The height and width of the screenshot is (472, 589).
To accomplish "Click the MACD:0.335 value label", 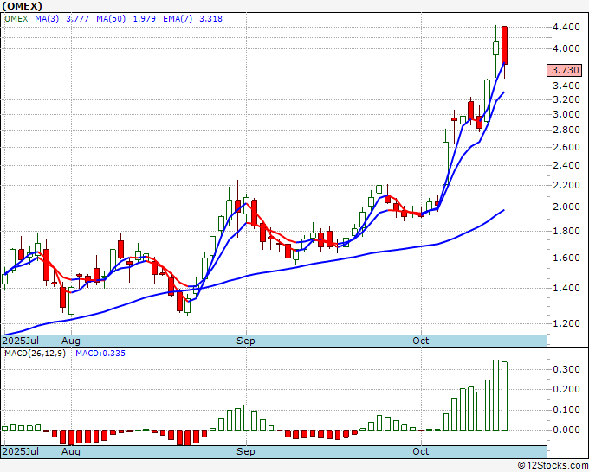I will pyautogui.click(x=100, y=354).
